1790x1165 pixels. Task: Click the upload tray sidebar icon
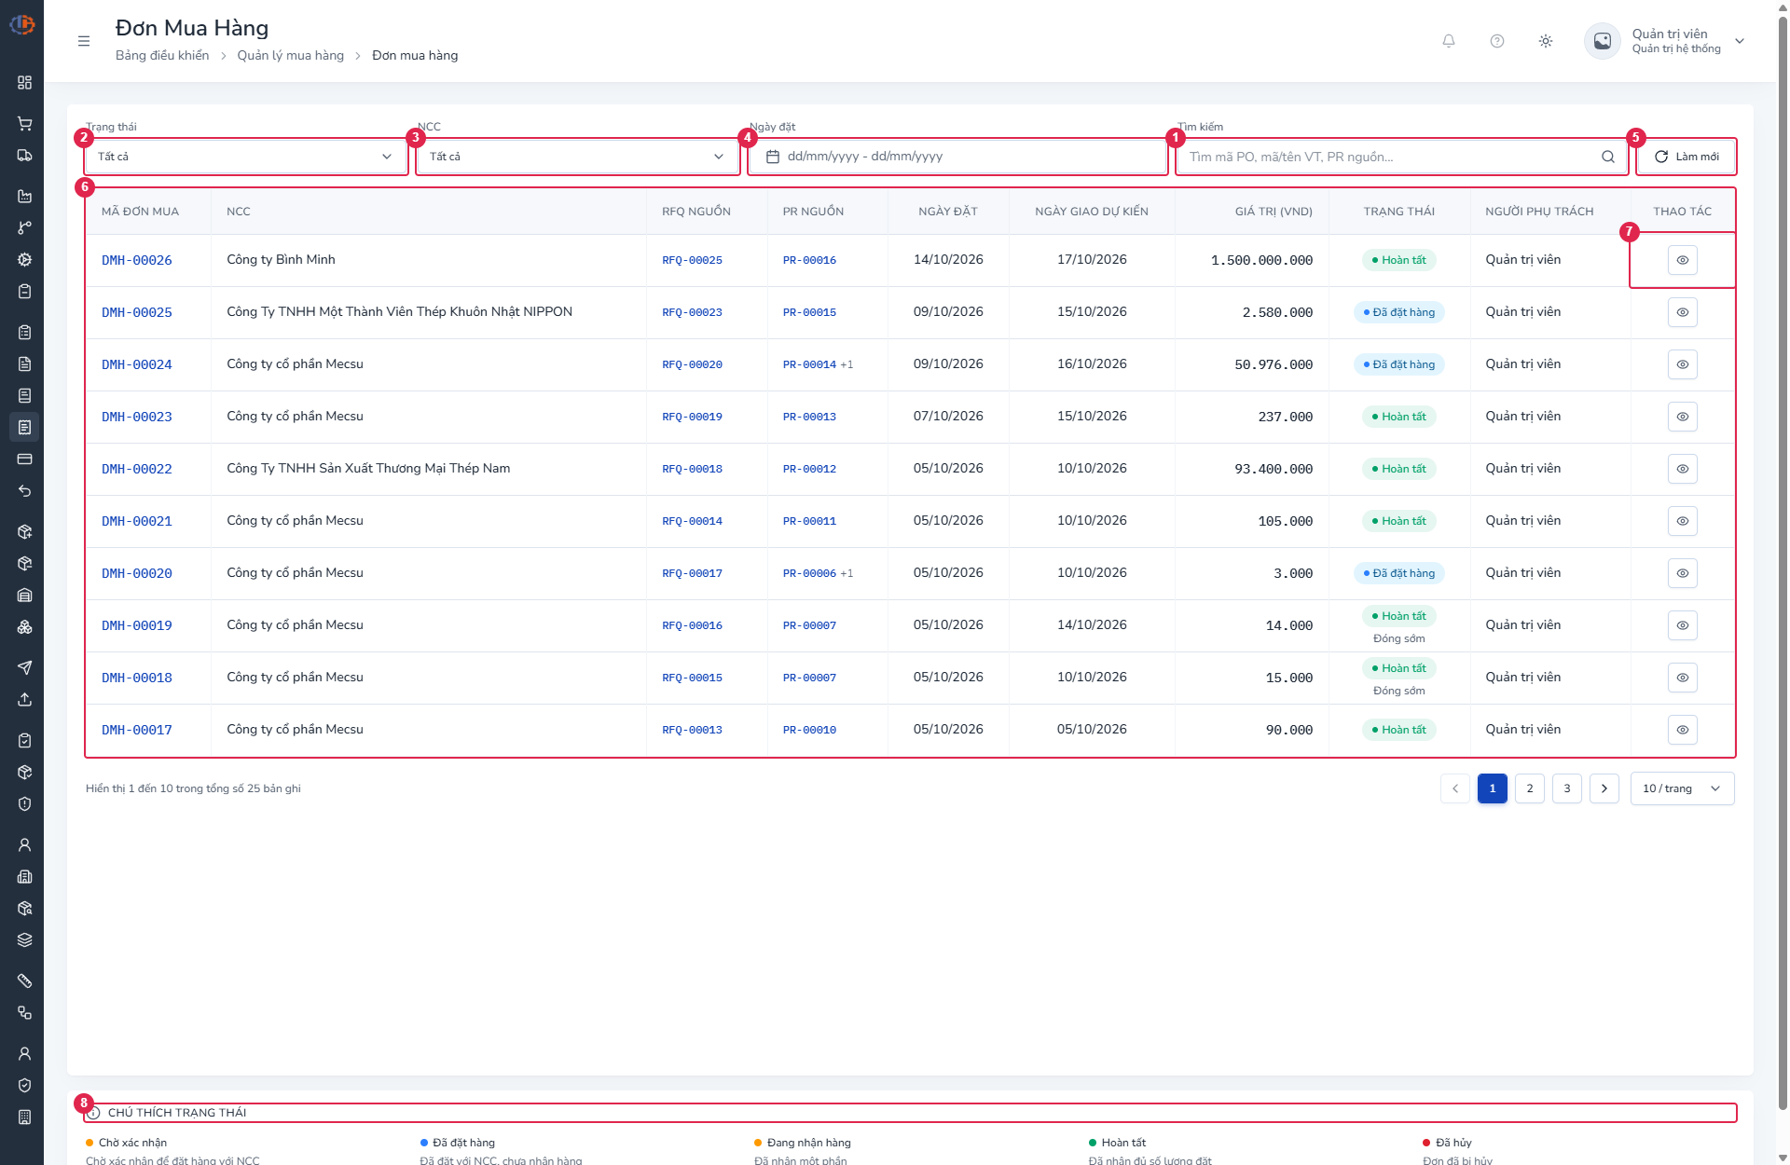tap(25, 700)
